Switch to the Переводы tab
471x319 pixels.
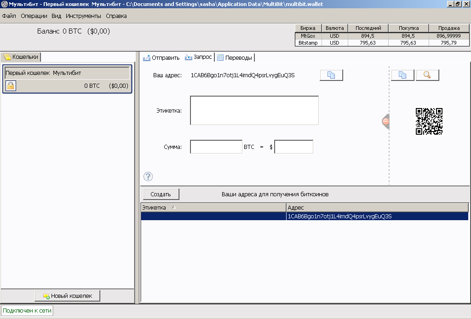[x=235, y=57]
